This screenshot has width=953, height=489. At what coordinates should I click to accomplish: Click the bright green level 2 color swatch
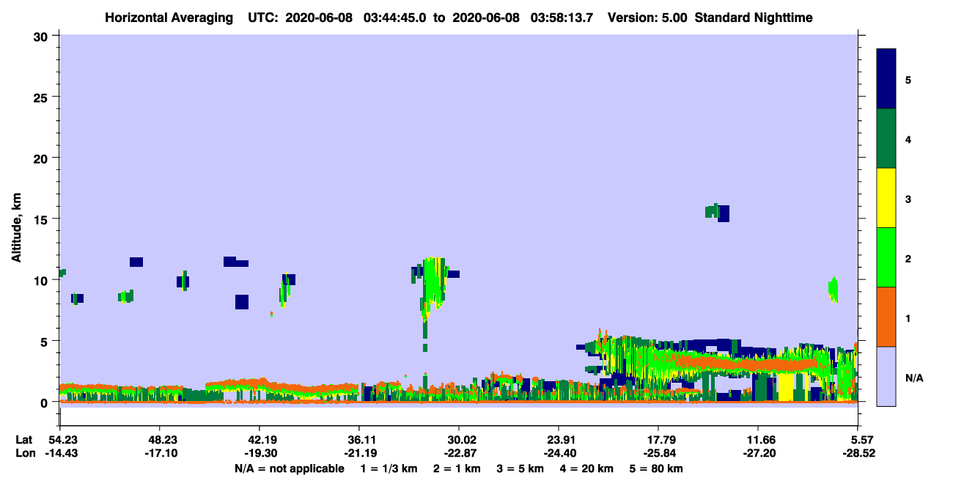[886, 257]
